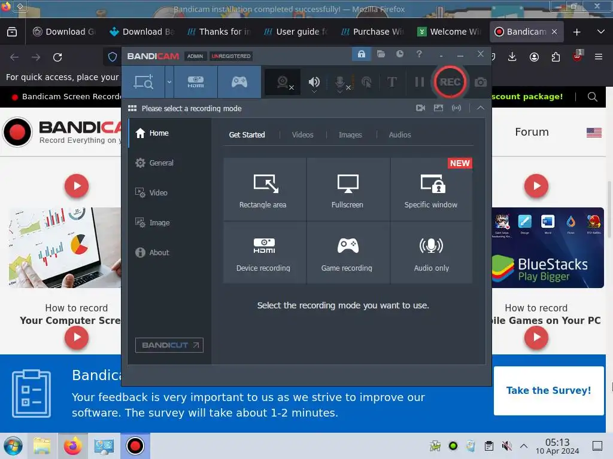Toggle speaker sound icon
The image size is (613, 459).
click(x=314, y=82)
